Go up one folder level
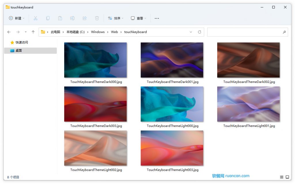Screen dimensions: 295x184 pos(33,32)
